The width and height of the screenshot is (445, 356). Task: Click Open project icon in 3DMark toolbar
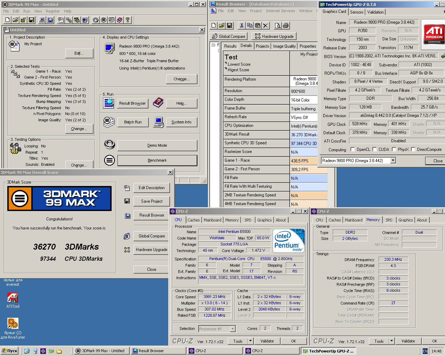(x=15, y=20)
